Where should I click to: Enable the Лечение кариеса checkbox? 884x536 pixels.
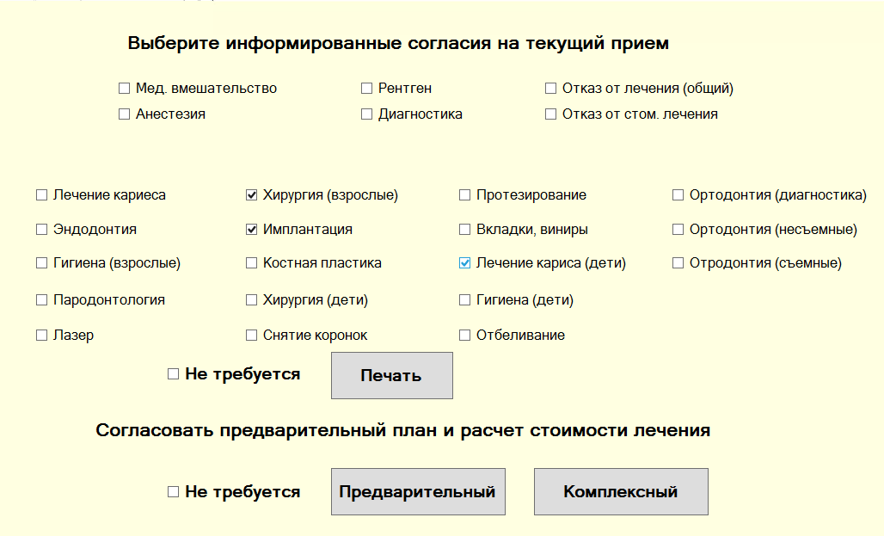click(41, 195)
